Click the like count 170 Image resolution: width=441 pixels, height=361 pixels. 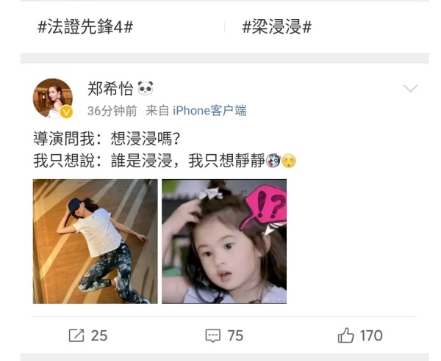(x=371, y=336)
